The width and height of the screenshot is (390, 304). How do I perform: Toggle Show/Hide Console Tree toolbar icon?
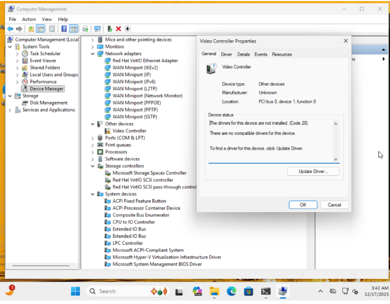coord(40,29)
